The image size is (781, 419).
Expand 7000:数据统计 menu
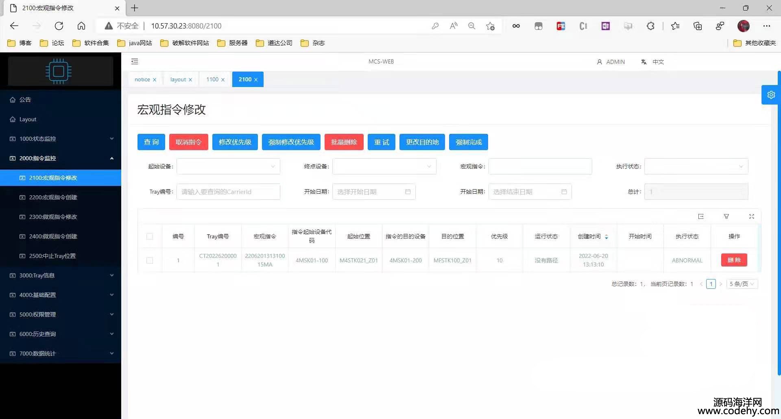click(61, 354)
